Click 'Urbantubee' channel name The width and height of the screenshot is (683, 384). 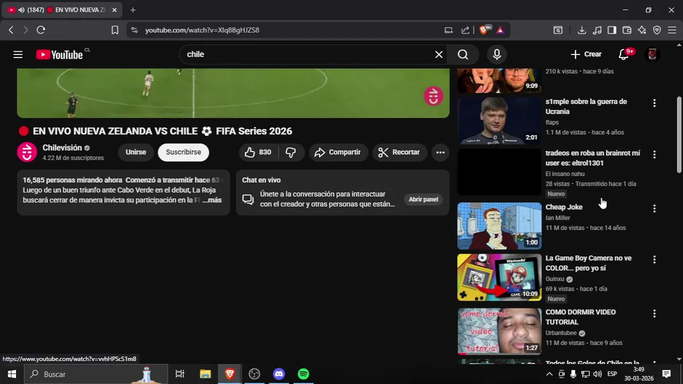click(561, 333)
